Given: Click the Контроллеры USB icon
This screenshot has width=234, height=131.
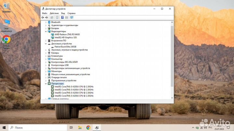Looking at the screenshot, I should [x=49, y=65].
